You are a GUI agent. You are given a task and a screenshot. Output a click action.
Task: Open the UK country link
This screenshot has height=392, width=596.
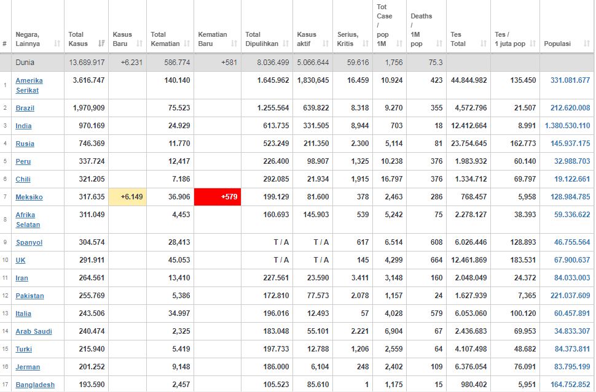[20, 260]
